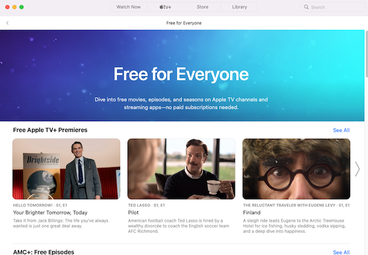
Task: Click the Your Brighter Tomorrow, Today title
Action: [50, 213]
